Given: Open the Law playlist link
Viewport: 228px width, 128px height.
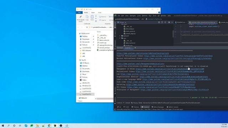Looking at the screenshot, I should click(x=155, y=74).
